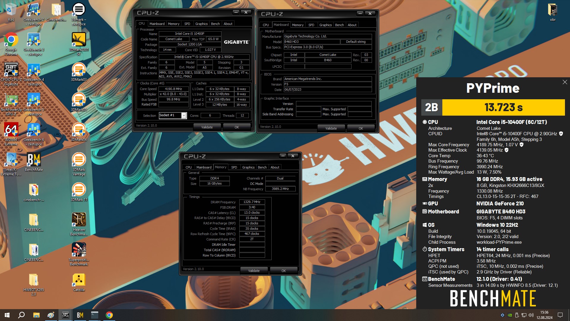Open SPD tab in top-left CPU-Z window
Viewport: 570px width, 321px height.
tap(187, 24)
